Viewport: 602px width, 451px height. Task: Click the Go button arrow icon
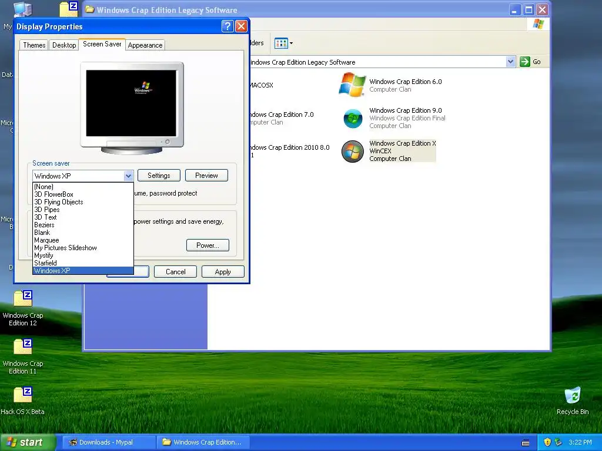[525, 62]
